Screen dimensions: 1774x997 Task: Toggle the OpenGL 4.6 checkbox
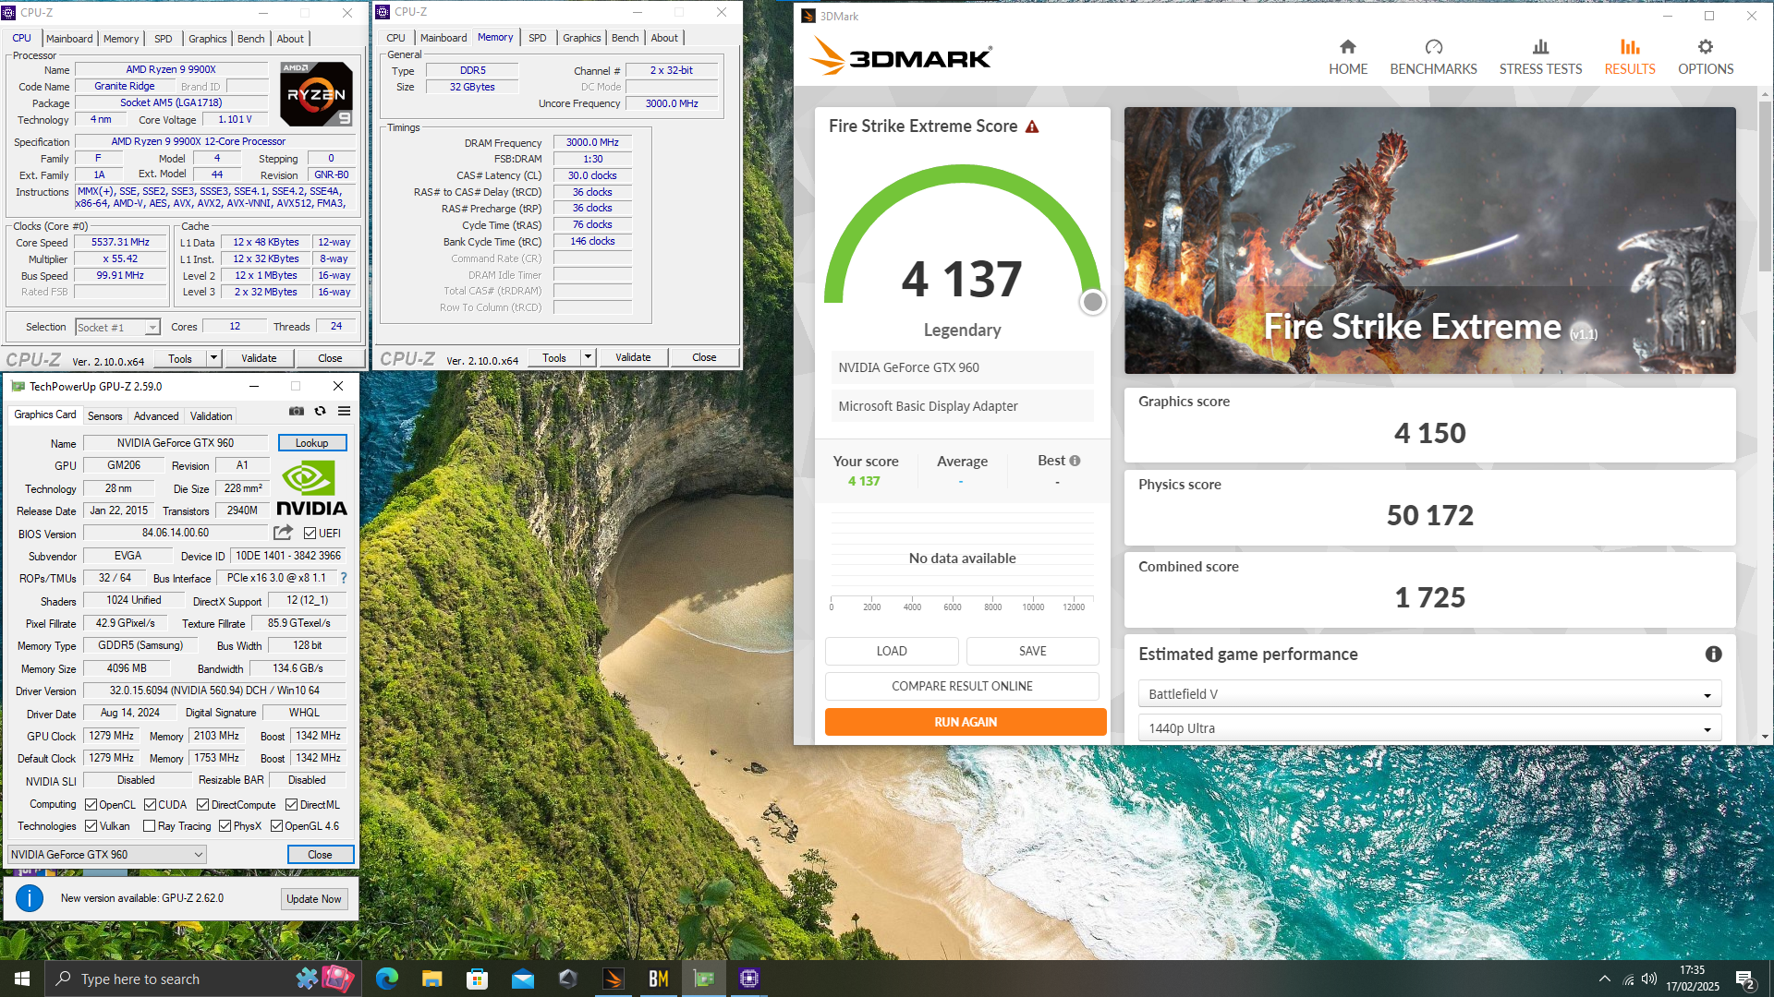click(276, 826)
